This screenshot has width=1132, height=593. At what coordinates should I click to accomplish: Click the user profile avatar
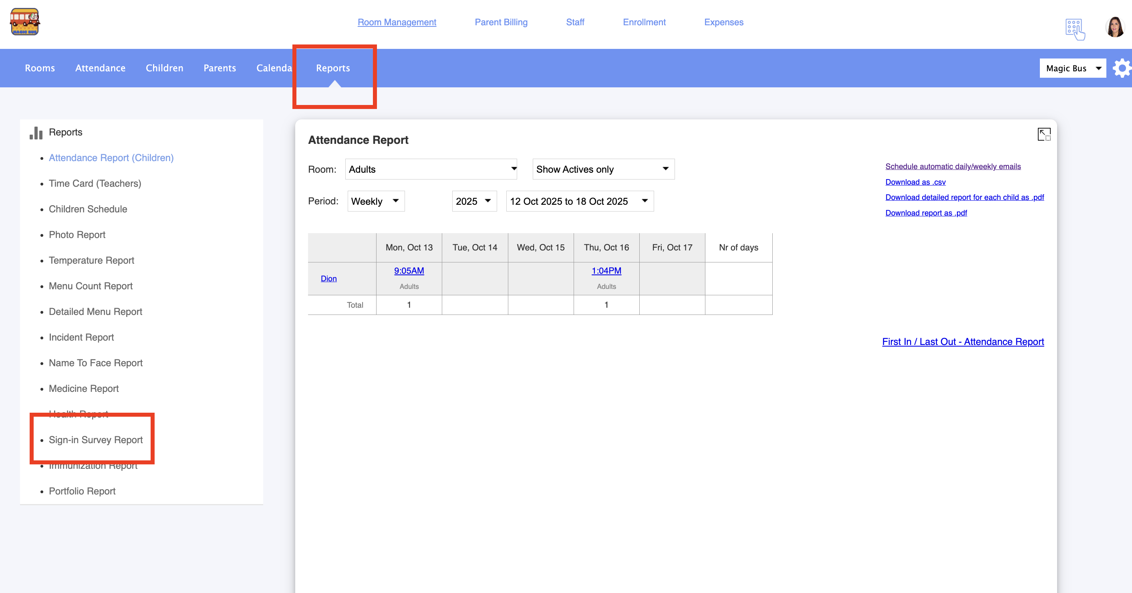1114,27
